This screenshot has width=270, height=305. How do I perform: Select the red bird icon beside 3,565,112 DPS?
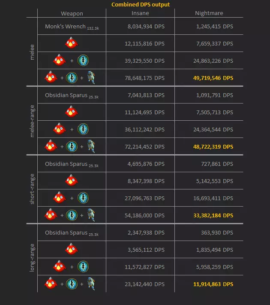point(71,250)
